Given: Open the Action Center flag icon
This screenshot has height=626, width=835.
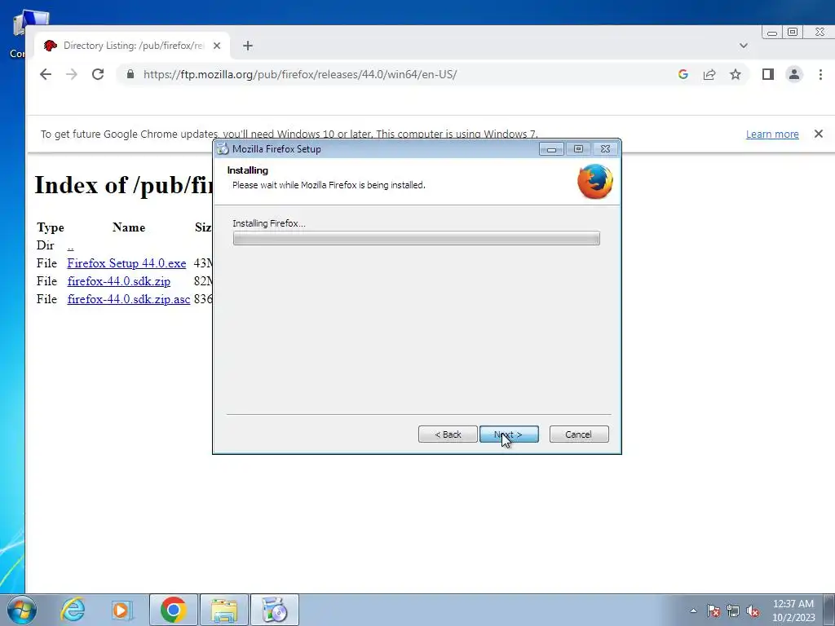Looking at the screenshot, I should pyautogui.click(x=714, y=611).
